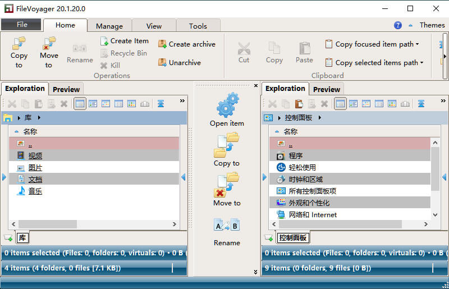Click the paste icon in right pane toolbar
Image resolution: width=449 pixels, height=289 pixels.
point(299,104)
